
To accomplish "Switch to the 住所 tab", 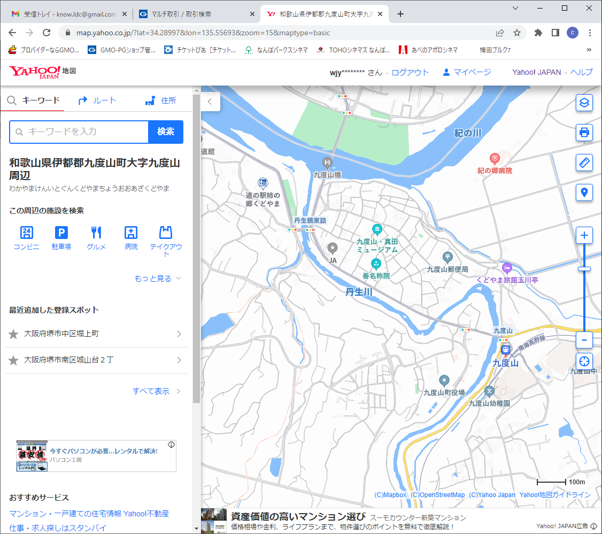I will [160, 100].
